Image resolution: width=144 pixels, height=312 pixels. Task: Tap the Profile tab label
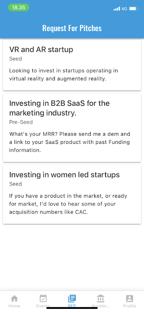pos(130,306)
